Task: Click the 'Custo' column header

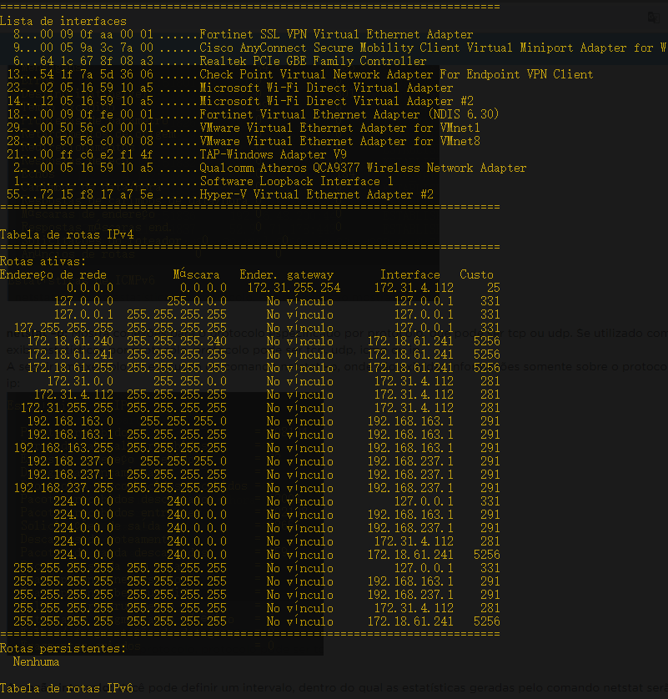Action: (476, 274)
